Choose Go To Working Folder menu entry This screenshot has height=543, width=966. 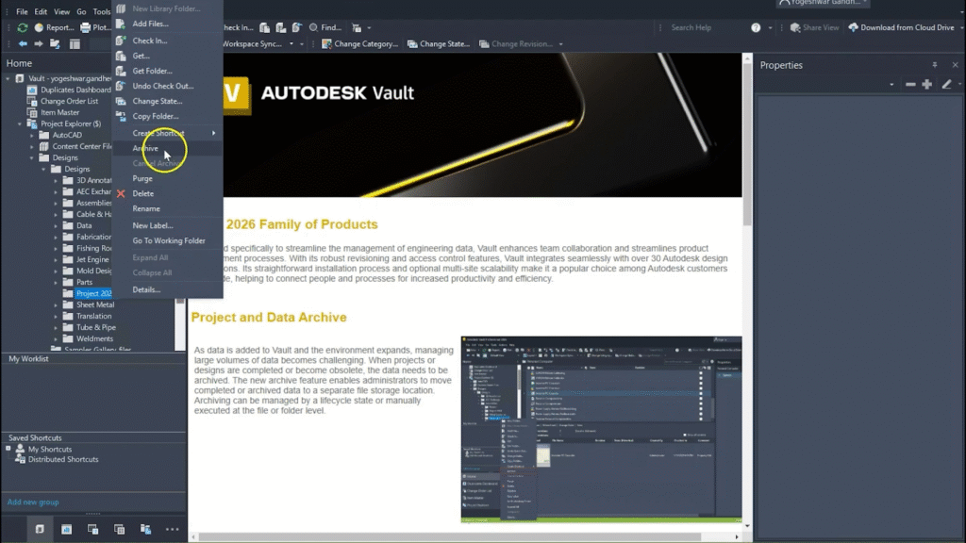tap(167, 240)
